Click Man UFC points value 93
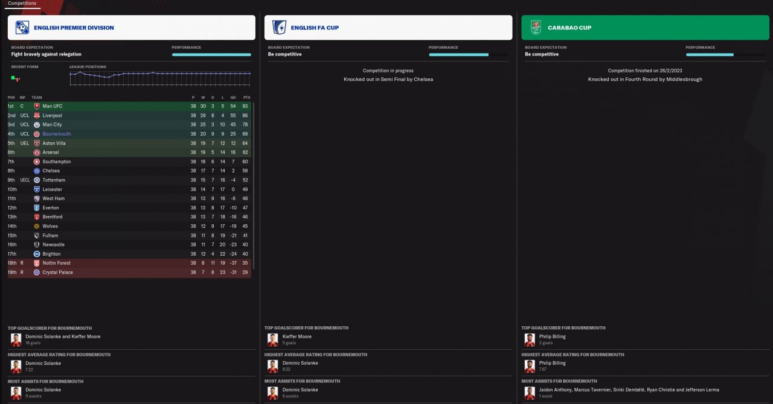 tap(246, 106)
